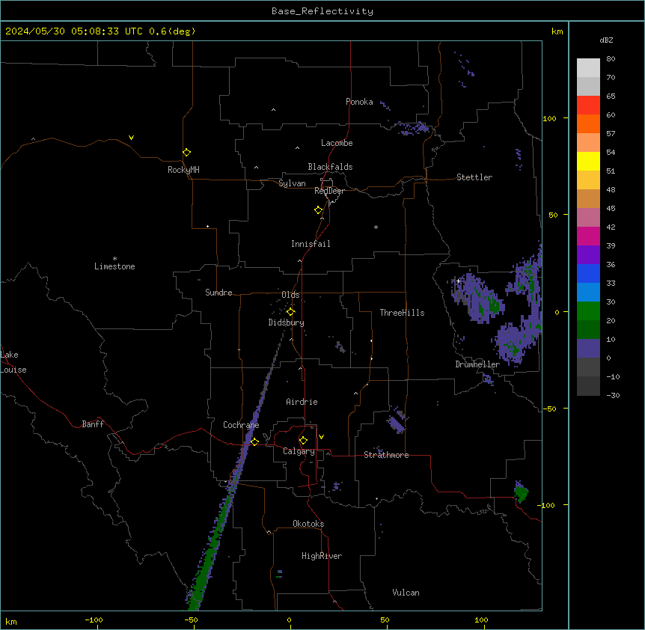Click the 50 tick label on bottom axis

[x=385, y=620]
